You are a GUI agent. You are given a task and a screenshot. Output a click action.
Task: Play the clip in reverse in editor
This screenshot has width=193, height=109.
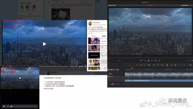click(145, 60)
